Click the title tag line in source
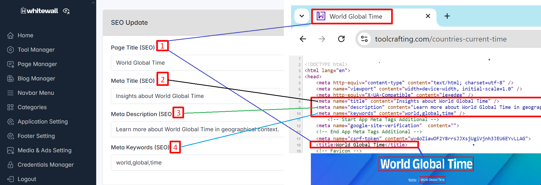Image resolution: width=541 pixels, height=185 pixels. (362, 145)
